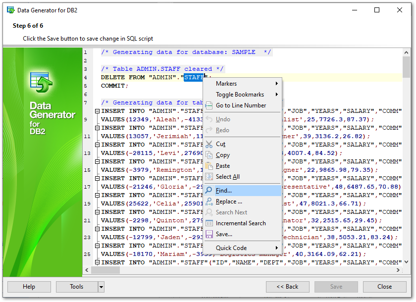Click the scroll left arrow of editor
416x302 pixels.
click(x=87, y=270)
